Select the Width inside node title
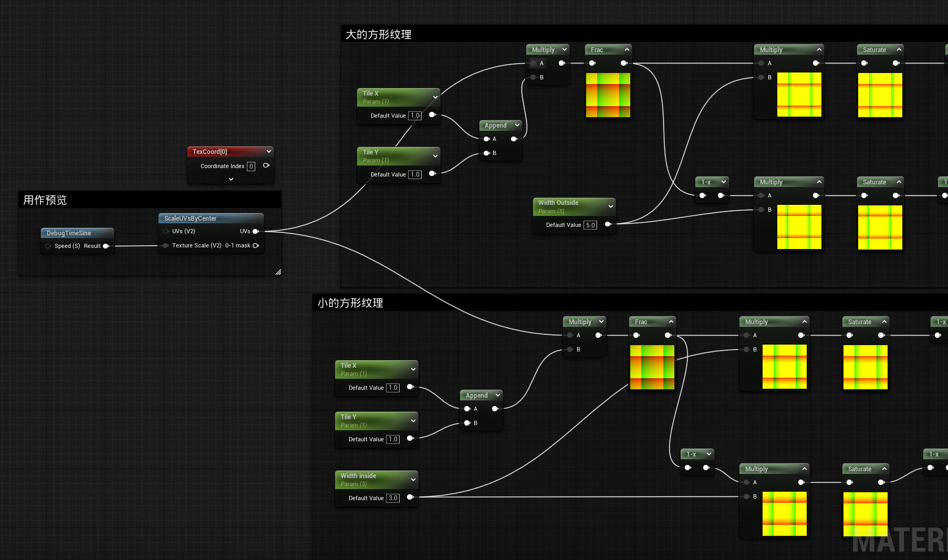The width and height of the screenshot is (948, 560). tap(358, 476)
